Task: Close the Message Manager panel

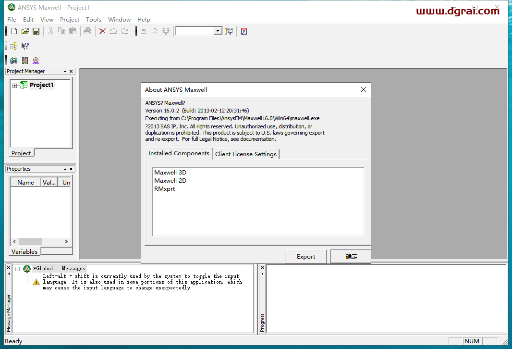Action: (x=9, y=267)
